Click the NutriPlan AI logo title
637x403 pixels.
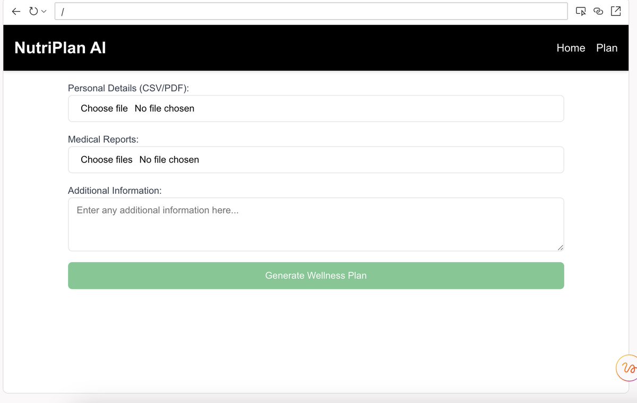click(x=60, y=48)
